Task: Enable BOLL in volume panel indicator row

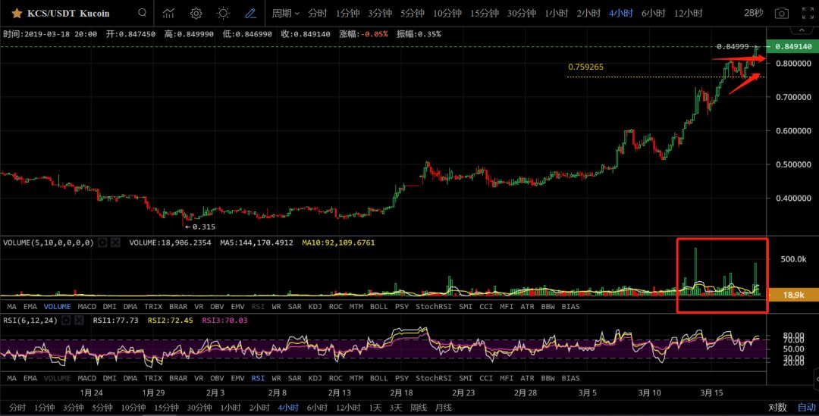Action: [378, 307]
